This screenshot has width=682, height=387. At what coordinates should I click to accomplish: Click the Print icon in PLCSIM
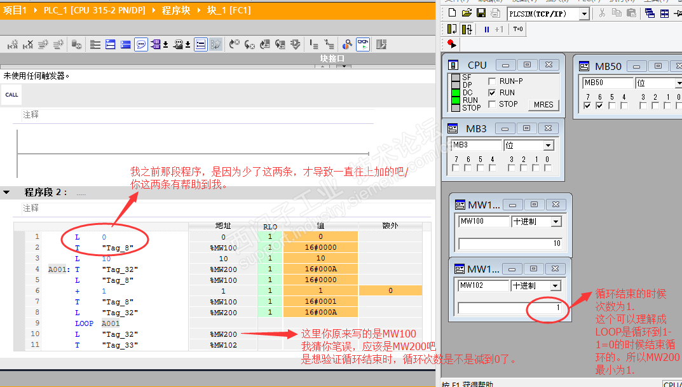pos(495,13)
